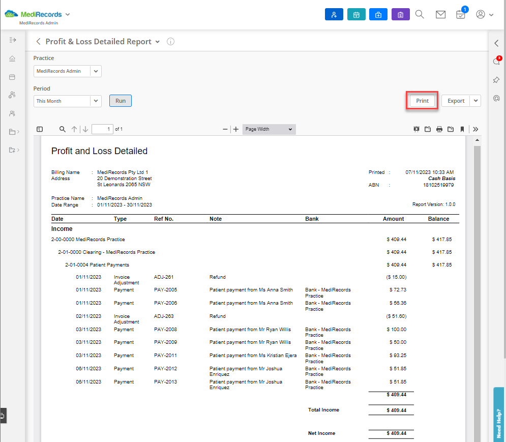Open the mail envelope icon

click(x=440, y=15)
